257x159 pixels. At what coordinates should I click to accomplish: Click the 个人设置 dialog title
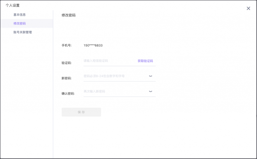[13, 5]
